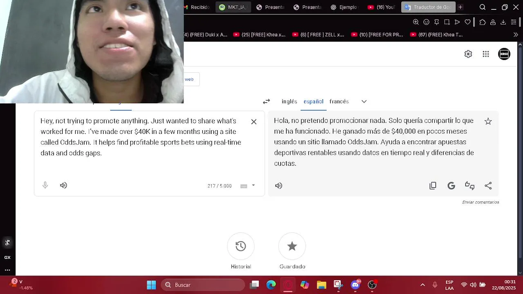
Task: Open Task View on taskbar
Action: click(x=255, y=285)
